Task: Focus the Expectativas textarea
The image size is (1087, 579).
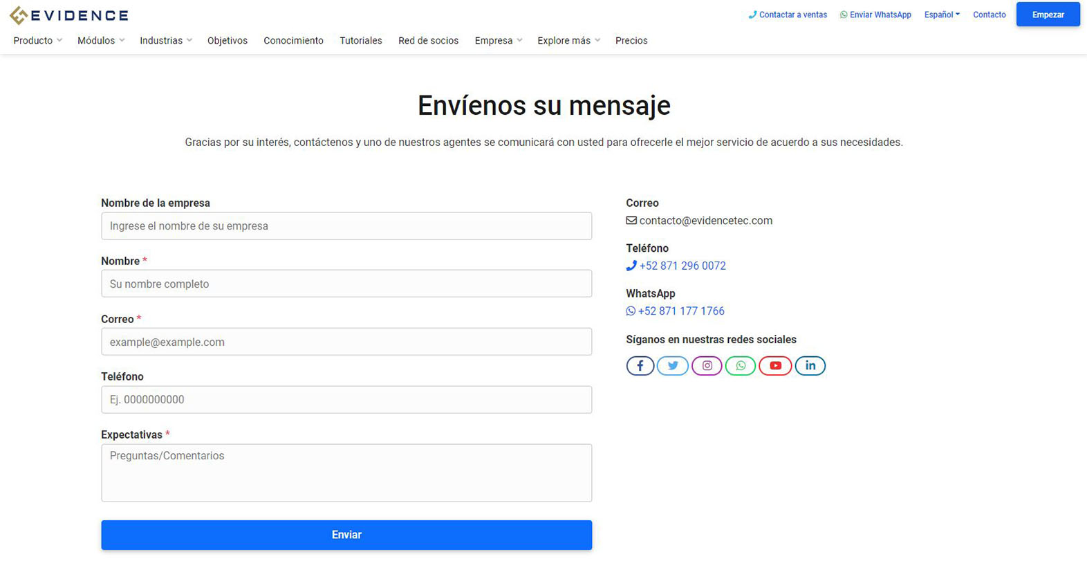Action: 346,473
